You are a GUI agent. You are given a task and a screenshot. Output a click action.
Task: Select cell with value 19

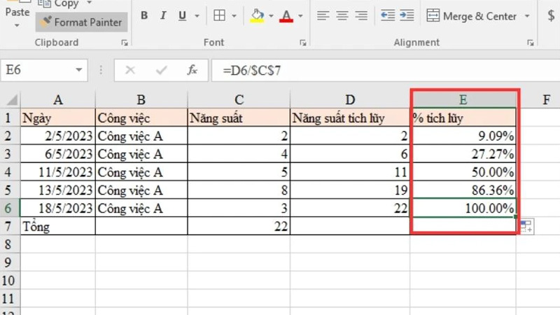pos(350,190)
